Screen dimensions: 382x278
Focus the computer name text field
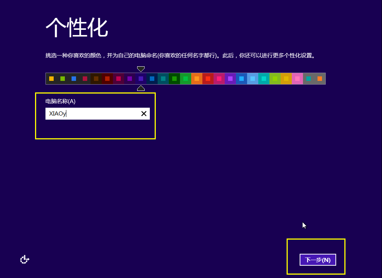click(91, 114)
